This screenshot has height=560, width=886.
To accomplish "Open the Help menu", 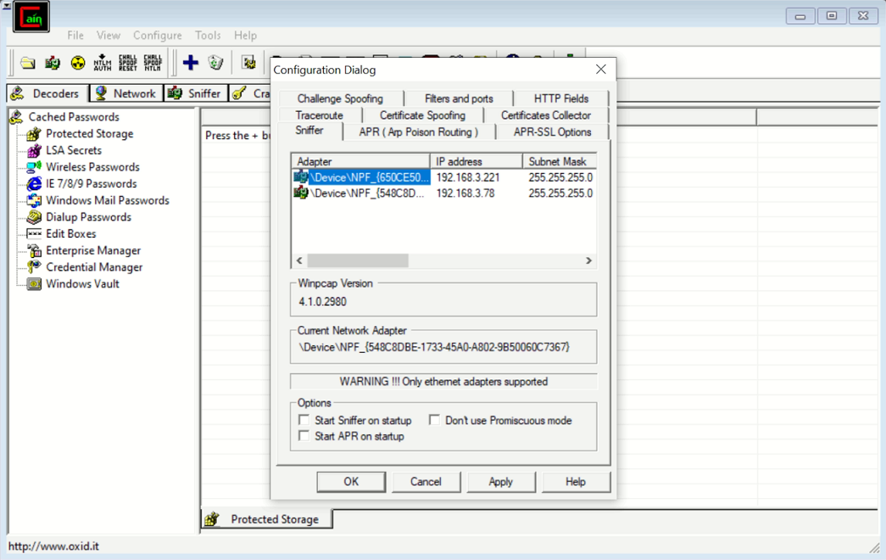I will [x=245, y=35].
